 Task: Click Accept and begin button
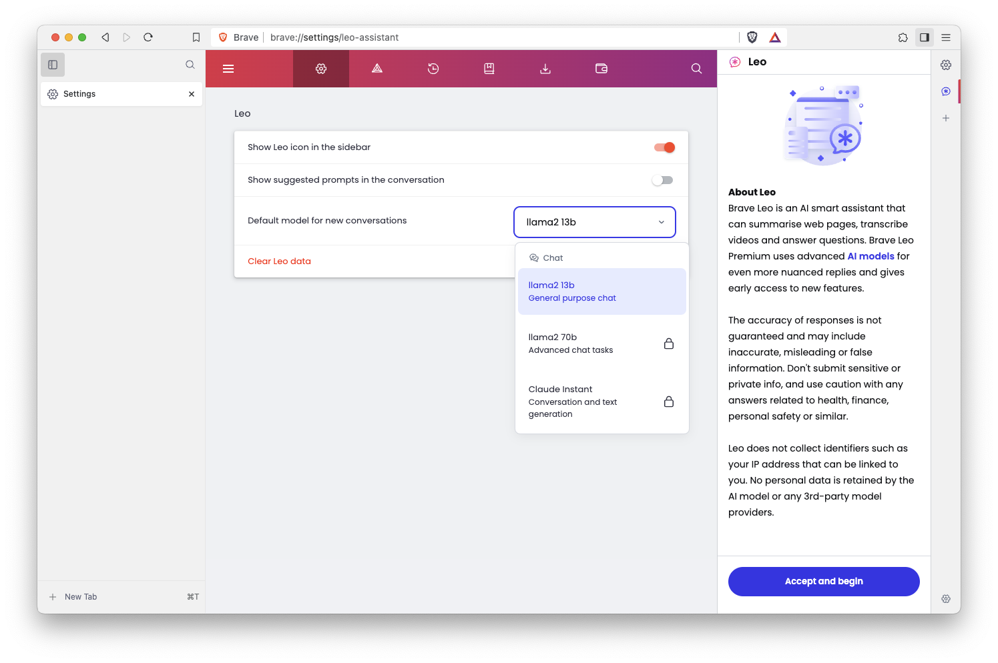824,582
